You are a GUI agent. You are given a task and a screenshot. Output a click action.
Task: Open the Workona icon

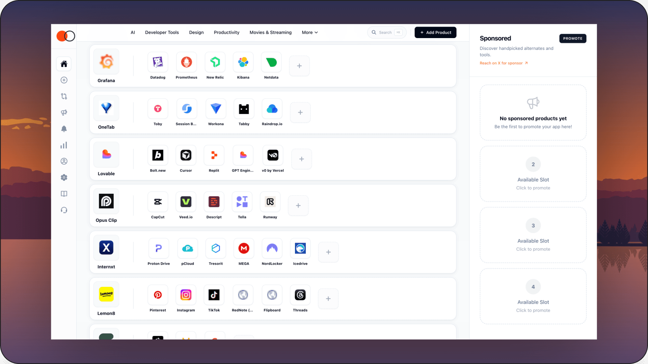pyautogui.click(x=216, y=109)
